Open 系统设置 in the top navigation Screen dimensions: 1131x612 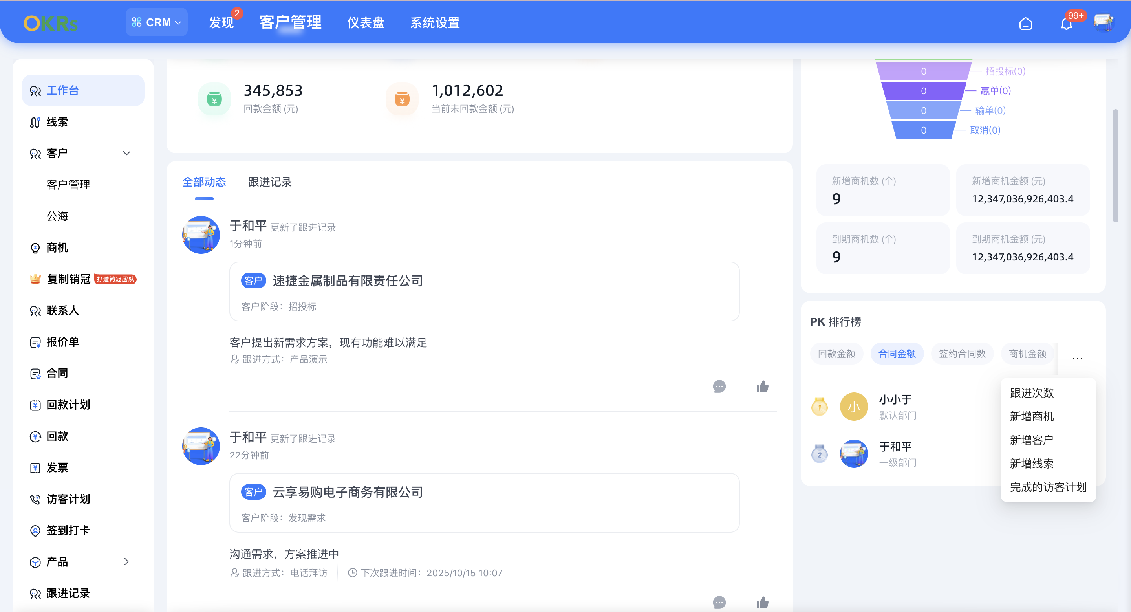pos(435,23)
